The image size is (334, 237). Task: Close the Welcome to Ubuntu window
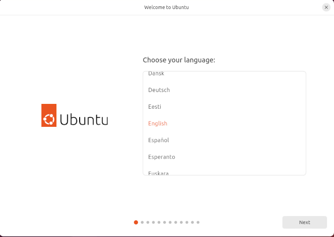(326, 7)
